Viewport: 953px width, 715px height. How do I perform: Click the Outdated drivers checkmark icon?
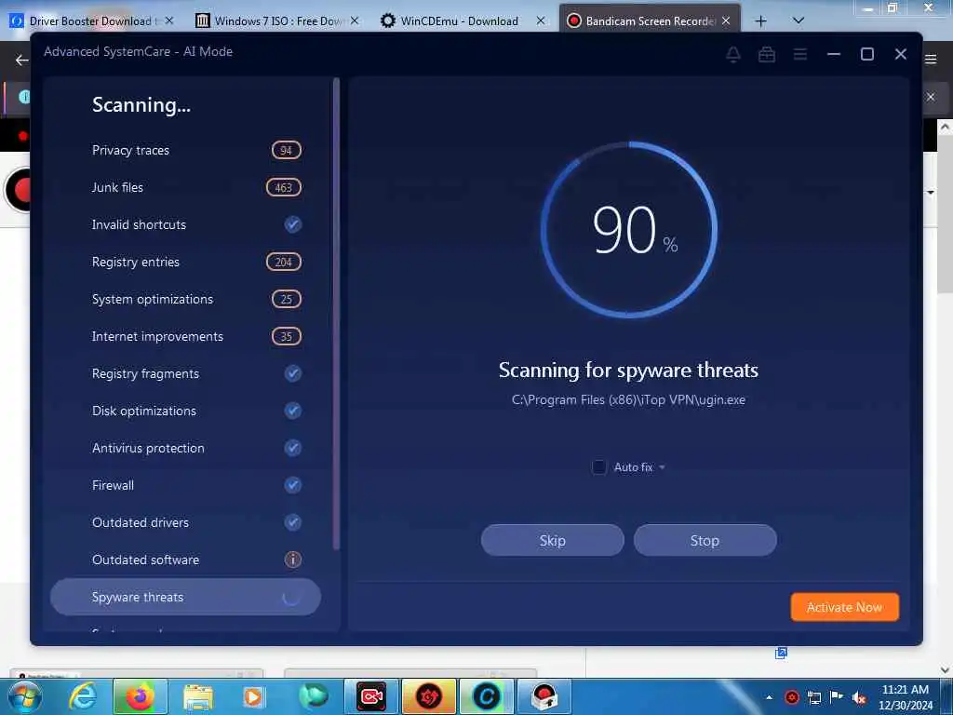293,522
